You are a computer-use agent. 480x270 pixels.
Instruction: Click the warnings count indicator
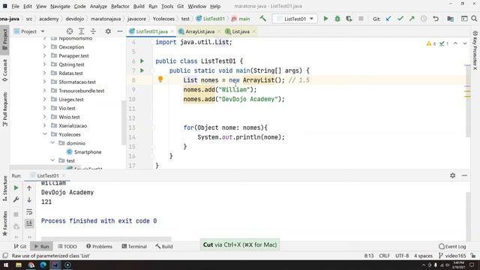431,43
